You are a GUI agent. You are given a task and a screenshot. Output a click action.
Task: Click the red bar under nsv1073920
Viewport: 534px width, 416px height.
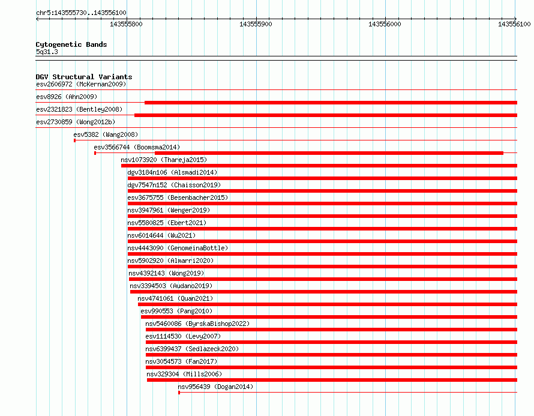click(319, 166)
